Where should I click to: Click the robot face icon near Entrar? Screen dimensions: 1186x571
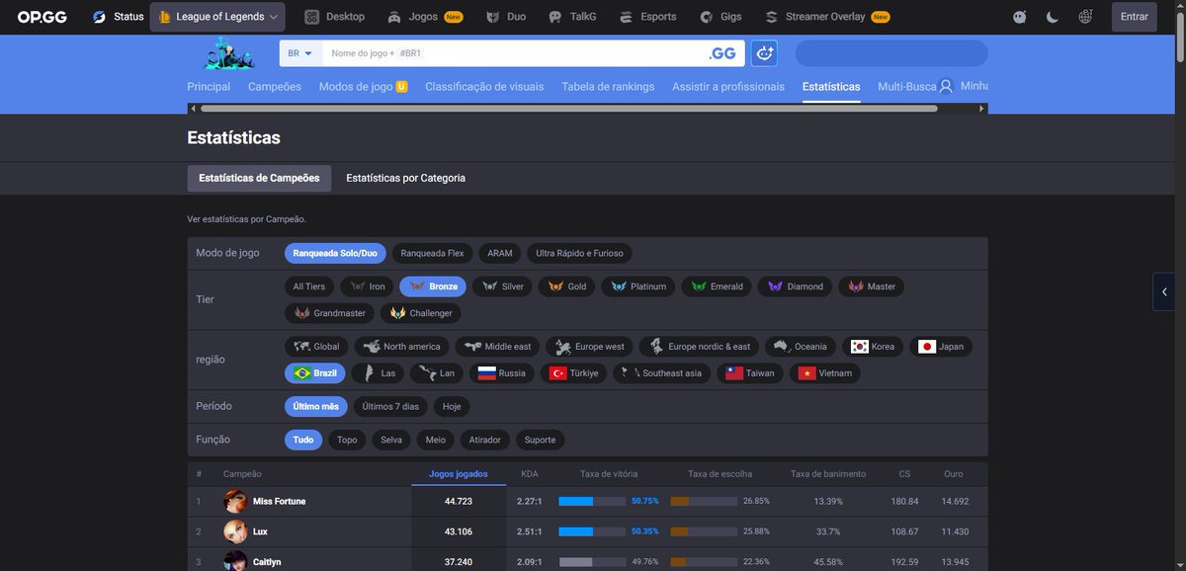pos(1020,17)
